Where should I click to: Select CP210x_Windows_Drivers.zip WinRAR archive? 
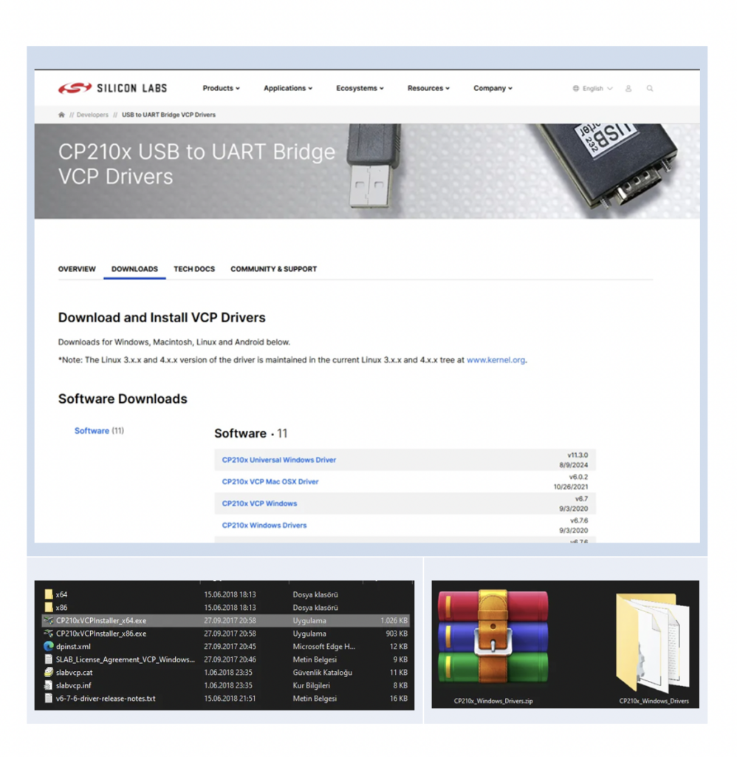[x=493, y=645]
